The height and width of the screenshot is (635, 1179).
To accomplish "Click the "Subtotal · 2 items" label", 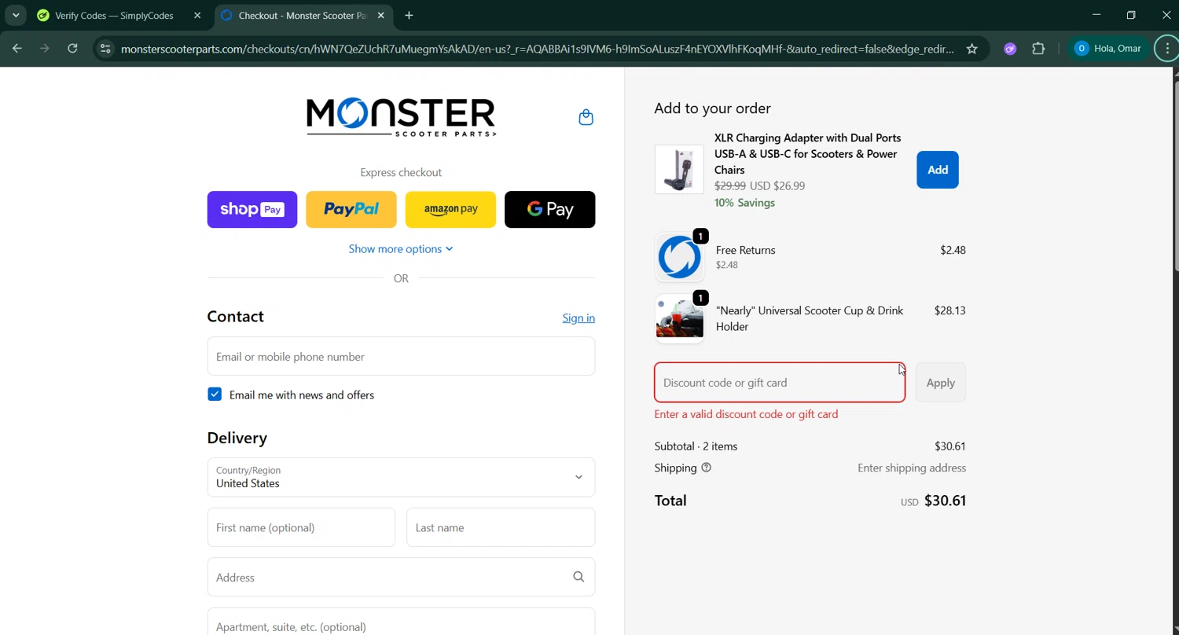I will [696, 446].
